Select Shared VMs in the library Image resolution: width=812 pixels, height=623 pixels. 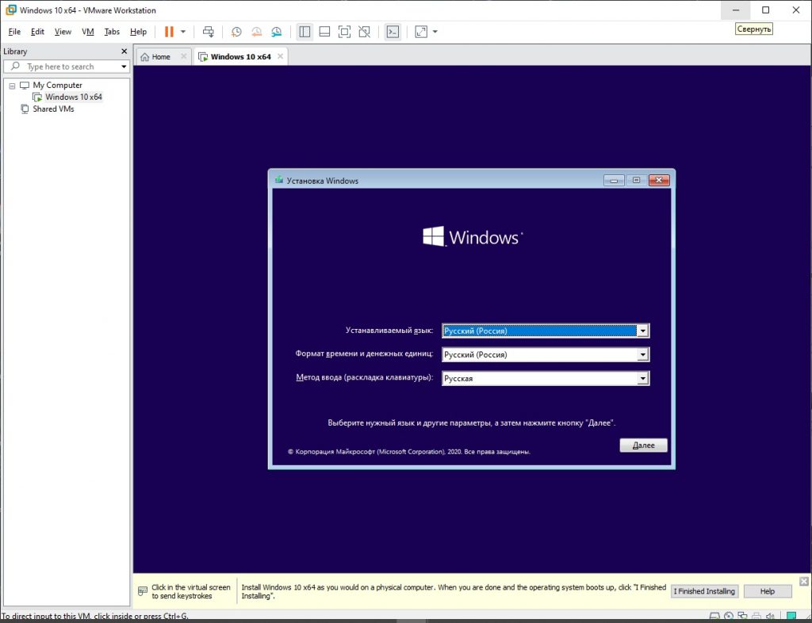53,109
